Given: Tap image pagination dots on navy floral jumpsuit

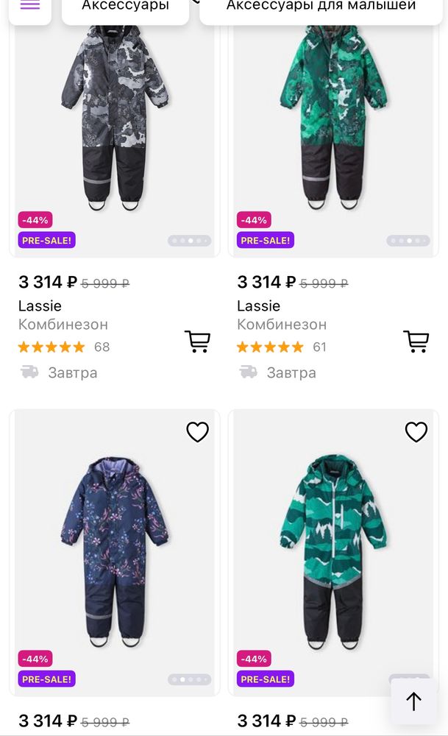Looking at the screenshot, I should (x=190, y=679).
